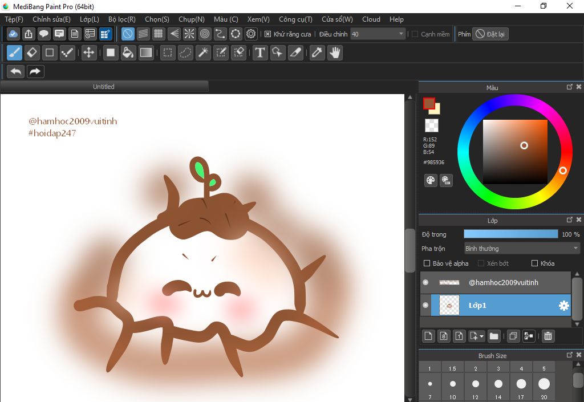
Task: Enable the crisscross grid snap
Action: (x=159, y=34)
